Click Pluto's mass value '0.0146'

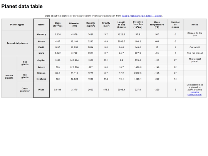(58, 90)
